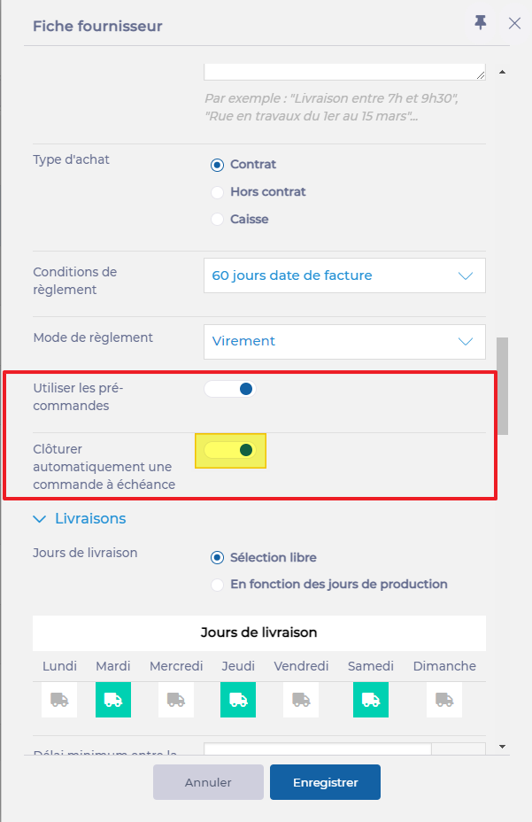
Task: Toggle Samedi delivery truck icon
Action: coord(371,700)
